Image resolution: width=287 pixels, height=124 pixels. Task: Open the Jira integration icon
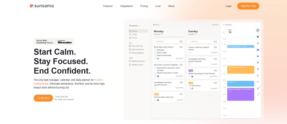coord(258,56)
